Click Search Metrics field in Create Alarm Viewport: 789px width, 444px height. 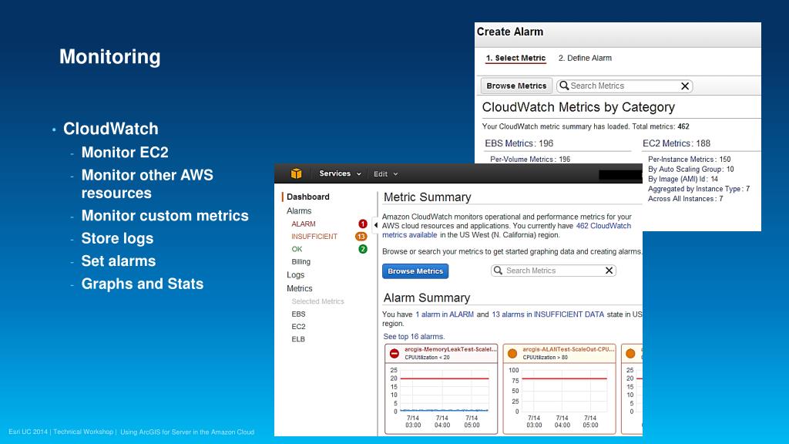pos(624,86)
